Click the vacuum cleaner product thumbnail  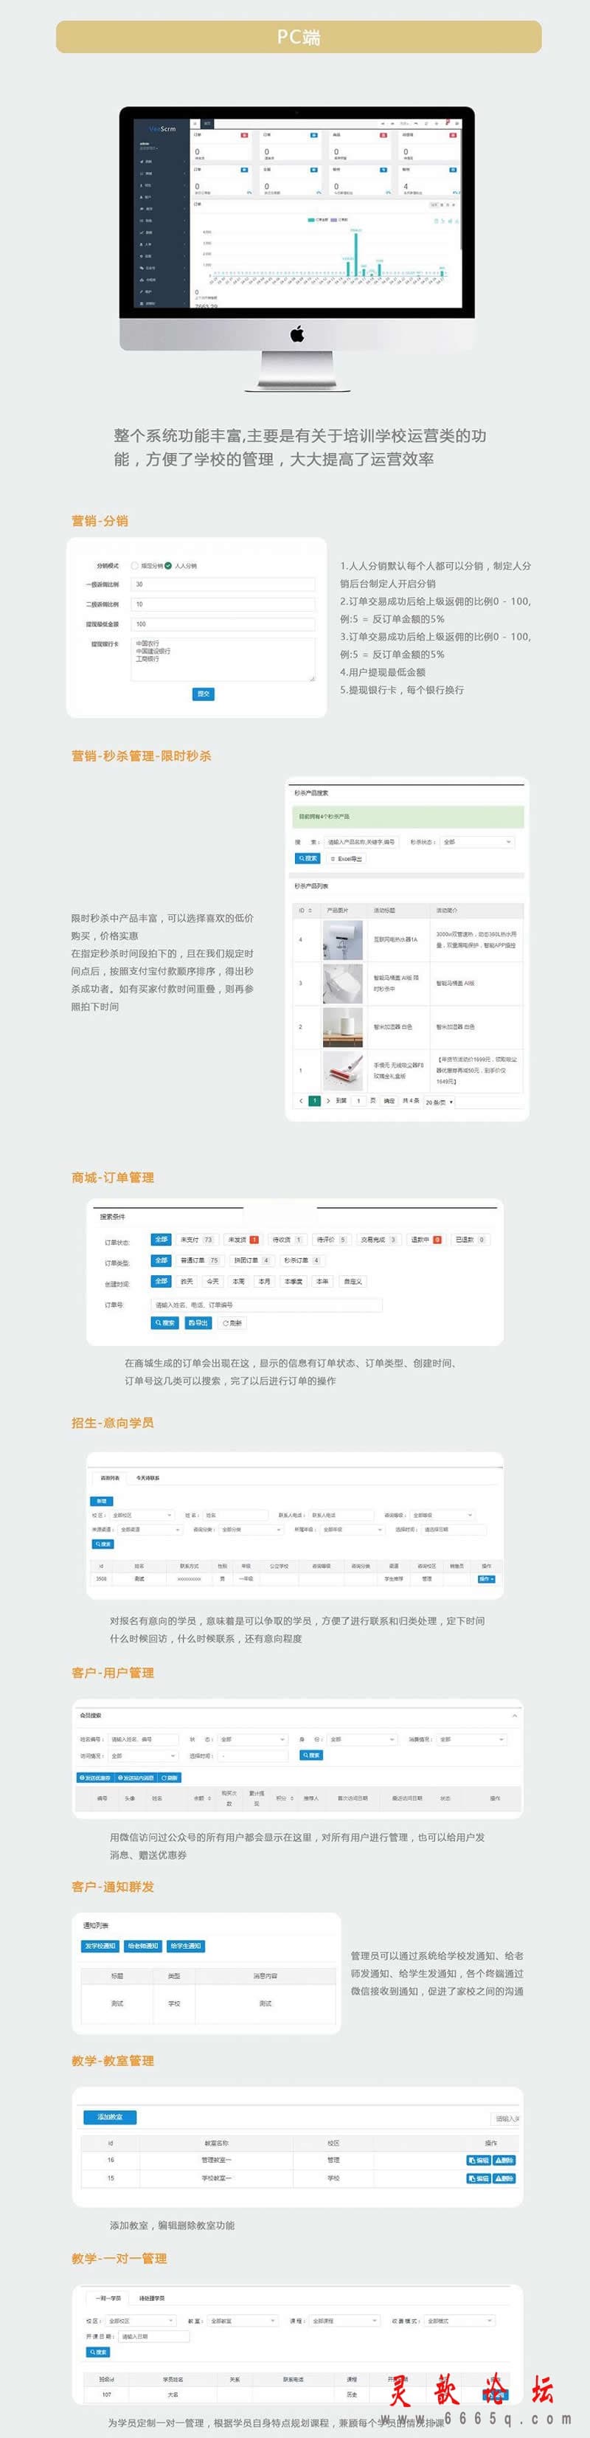342,1071
